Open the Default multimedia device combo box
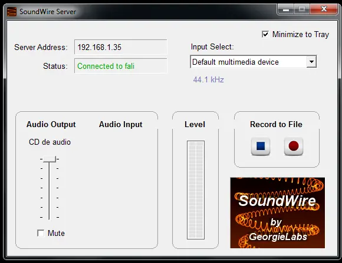Screen dimensions: 342x263 (x=253, y=62)
